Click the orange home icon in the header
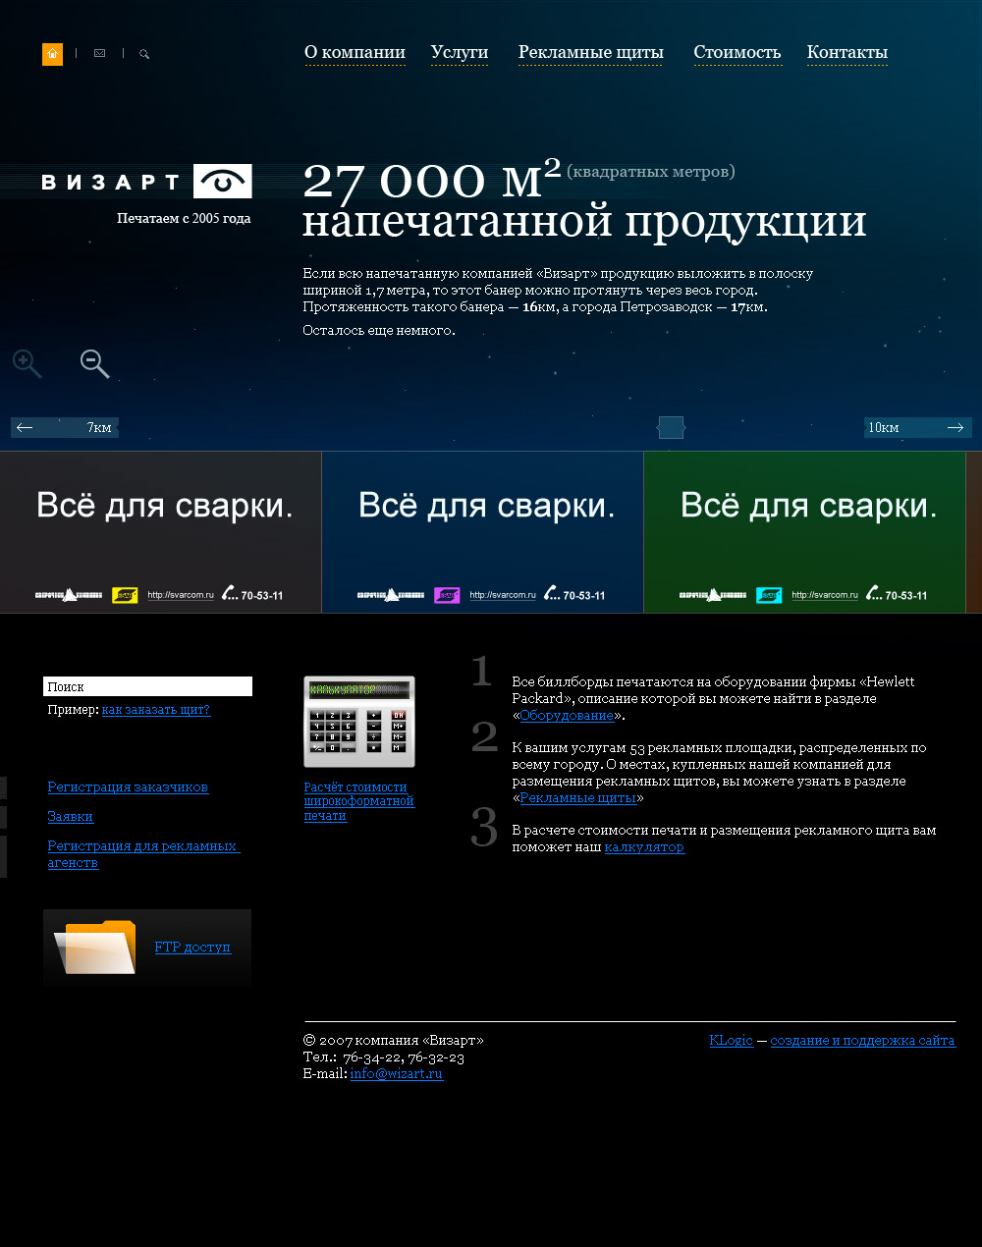This screenshot has width=982, height=1247. [52, 54]
